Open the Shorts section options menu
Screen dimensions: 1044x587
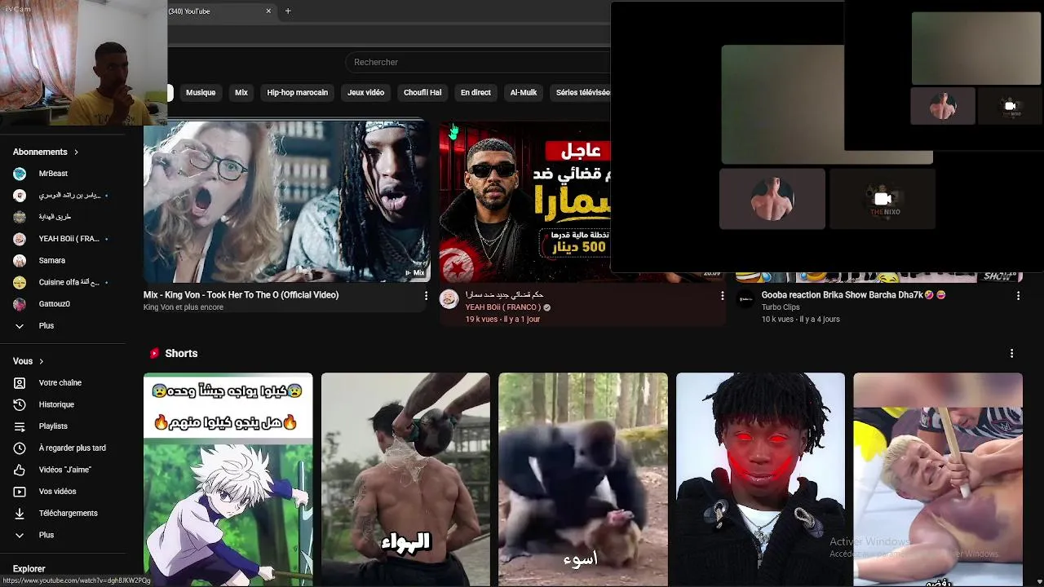pyautogui.click(x=1011, y=354)
